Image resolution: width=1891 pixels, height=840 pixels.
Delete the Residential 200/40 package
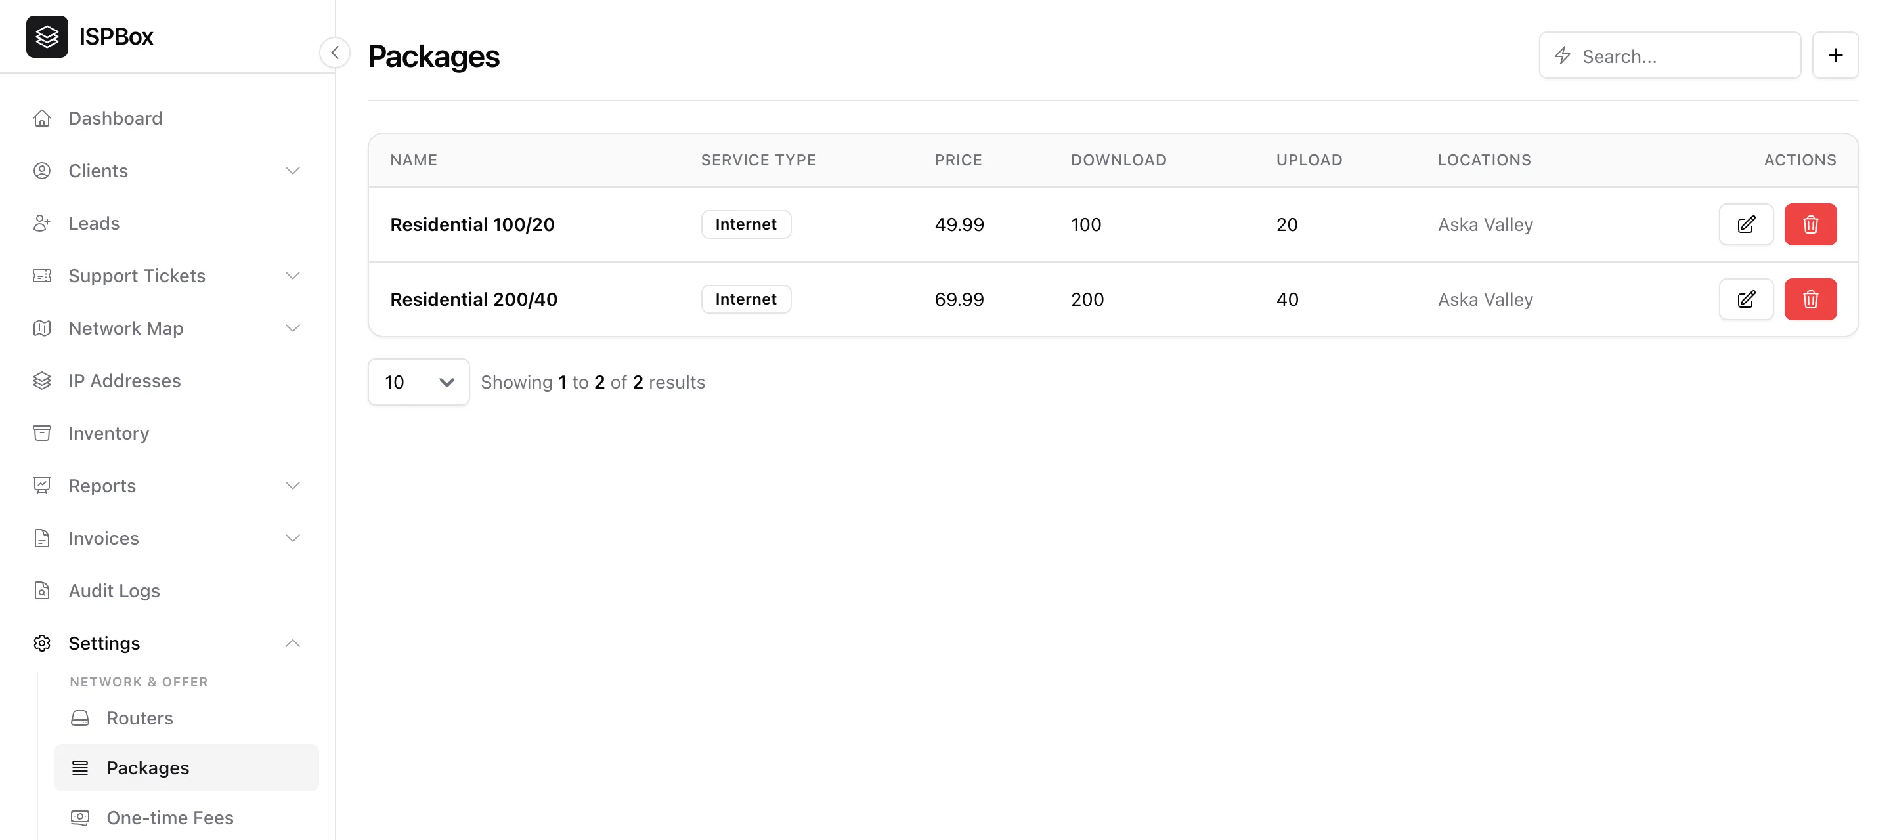point(1810,299)
